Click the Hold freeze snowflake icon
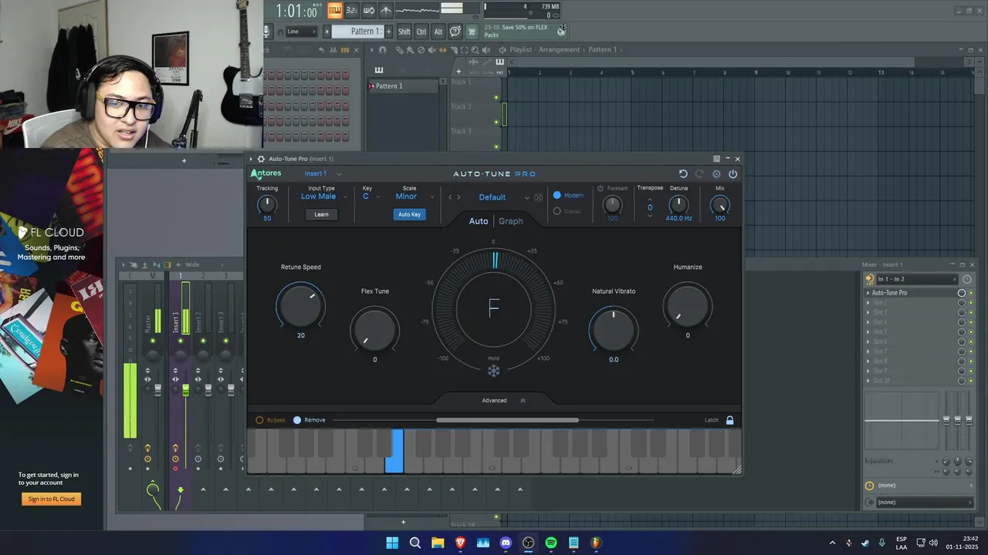The width and height of the screenshot is (988, 555). [493, 371]
